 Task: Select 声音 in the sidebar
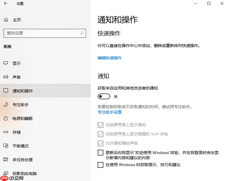click(45, 77)
